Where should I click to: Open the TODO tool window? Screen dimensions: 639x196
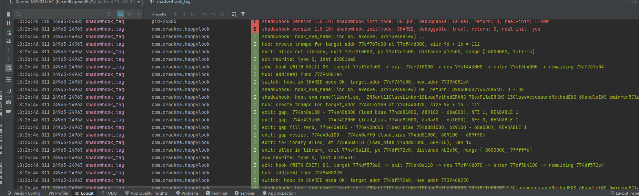tap(109, 193)
